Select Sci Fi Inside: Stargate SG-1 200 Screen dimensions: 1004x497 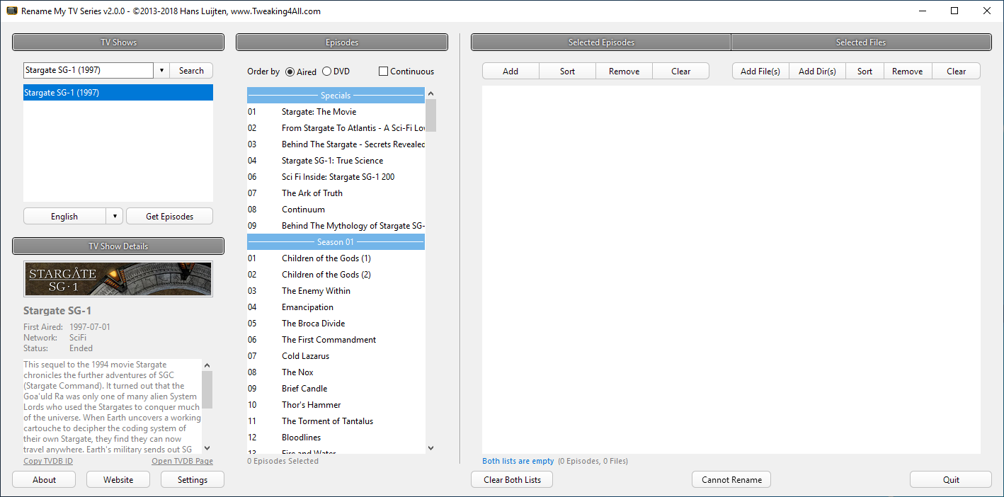[x=336, y=177]
